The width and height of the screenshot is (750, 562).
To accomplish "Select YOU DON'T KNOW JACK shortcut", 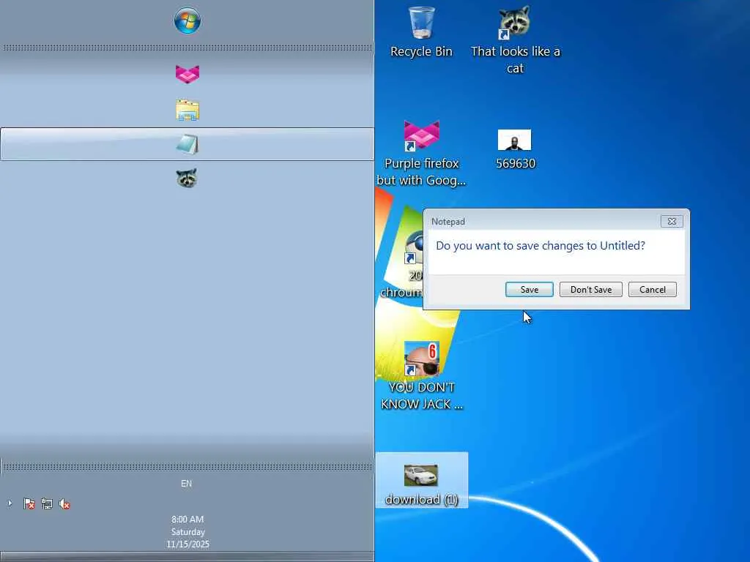I will pyautogui.click(x=421, y=376).
